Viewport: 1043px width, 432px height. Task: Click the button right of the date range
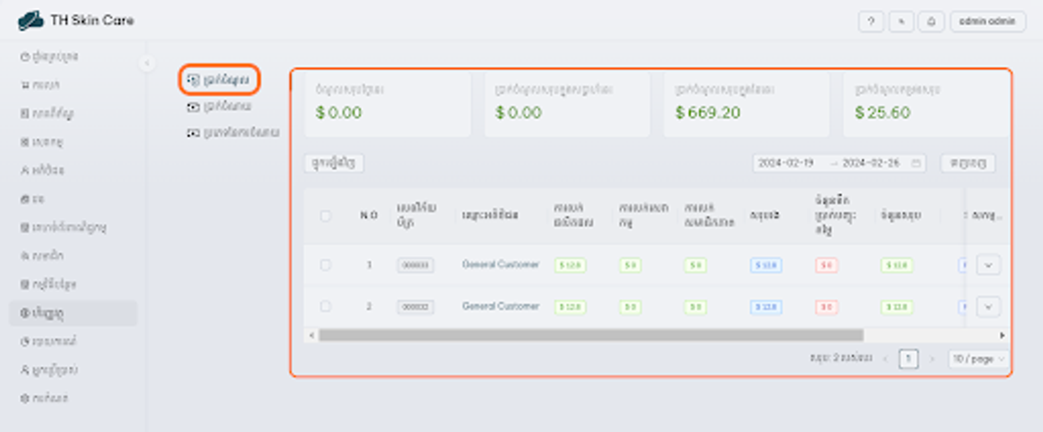(x=967, y=163)
